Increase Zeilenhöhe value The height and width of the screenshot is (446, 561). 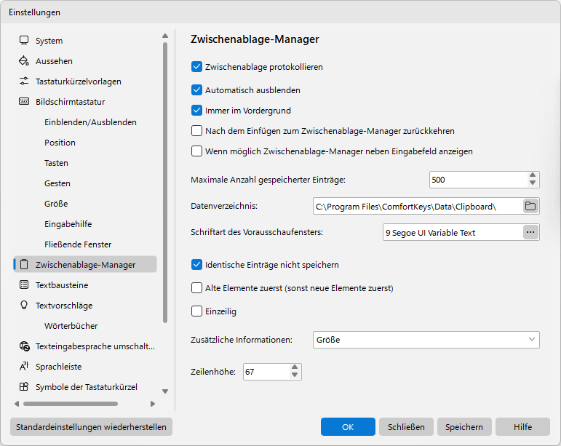295,367
